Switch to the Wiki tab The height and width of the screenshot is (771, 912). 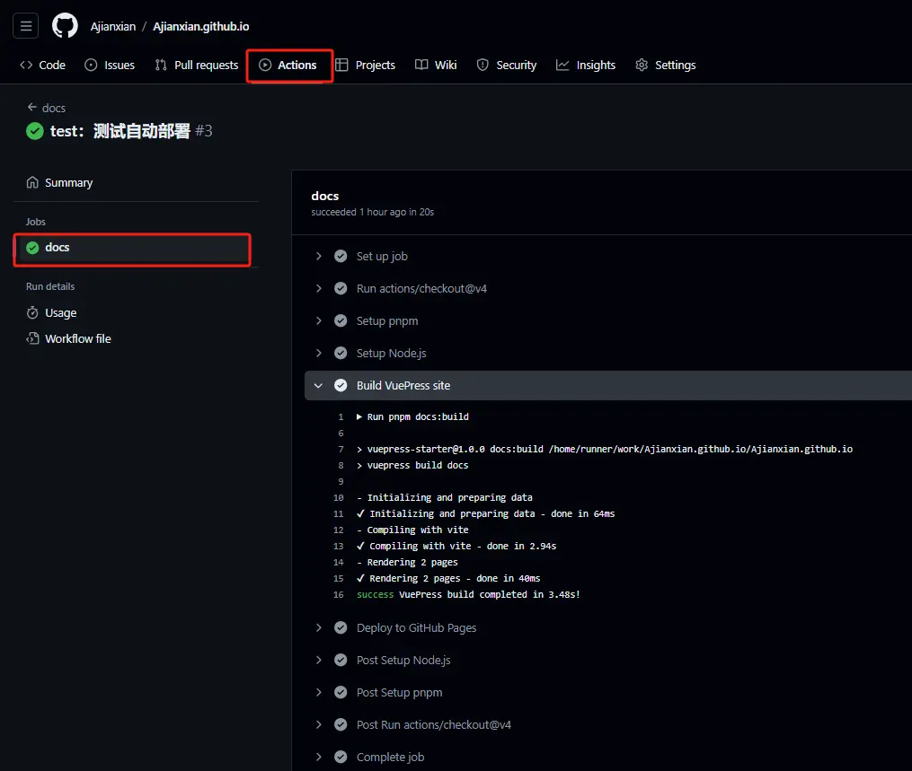coord(436,66)
